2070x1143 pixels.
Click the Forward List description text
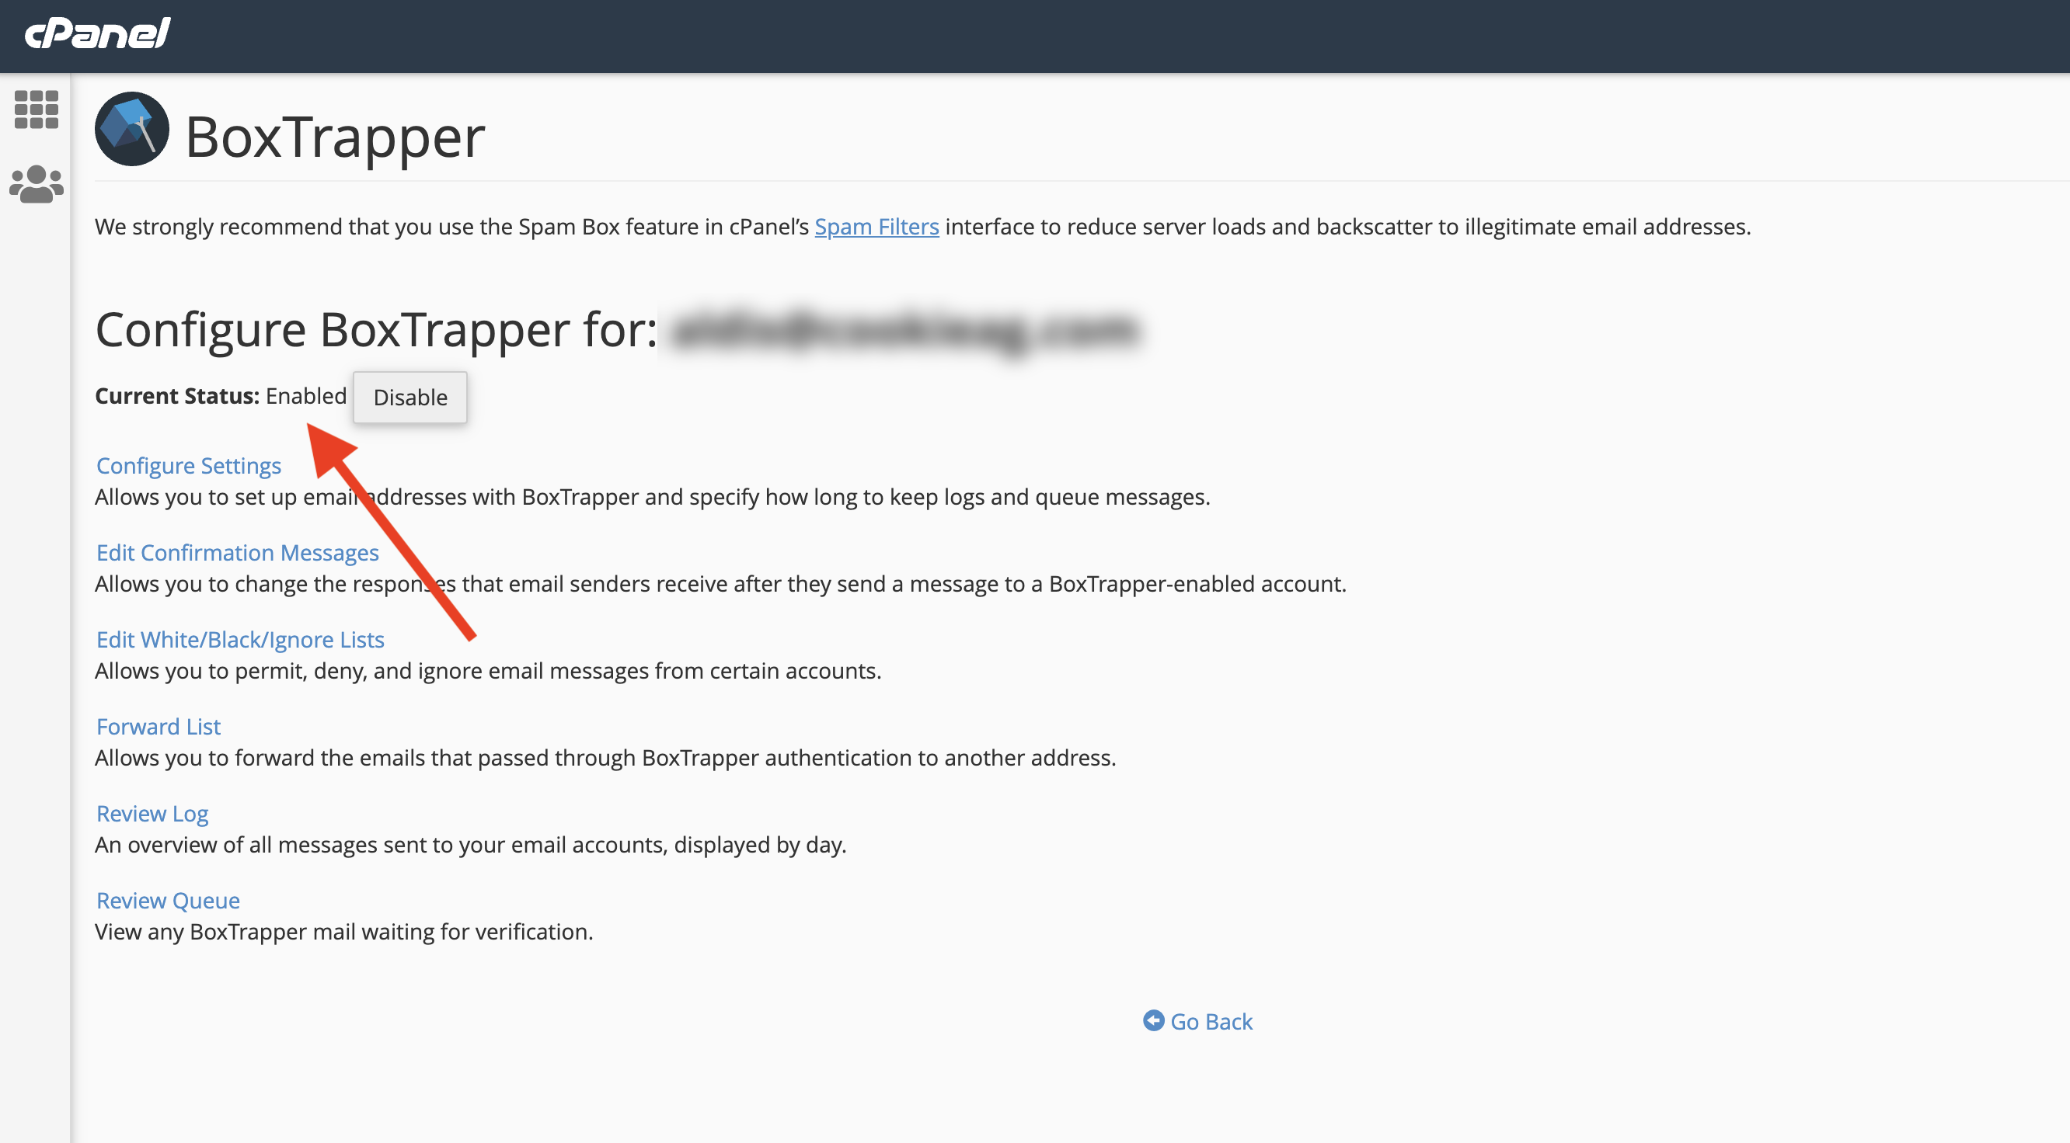point(605,756)
